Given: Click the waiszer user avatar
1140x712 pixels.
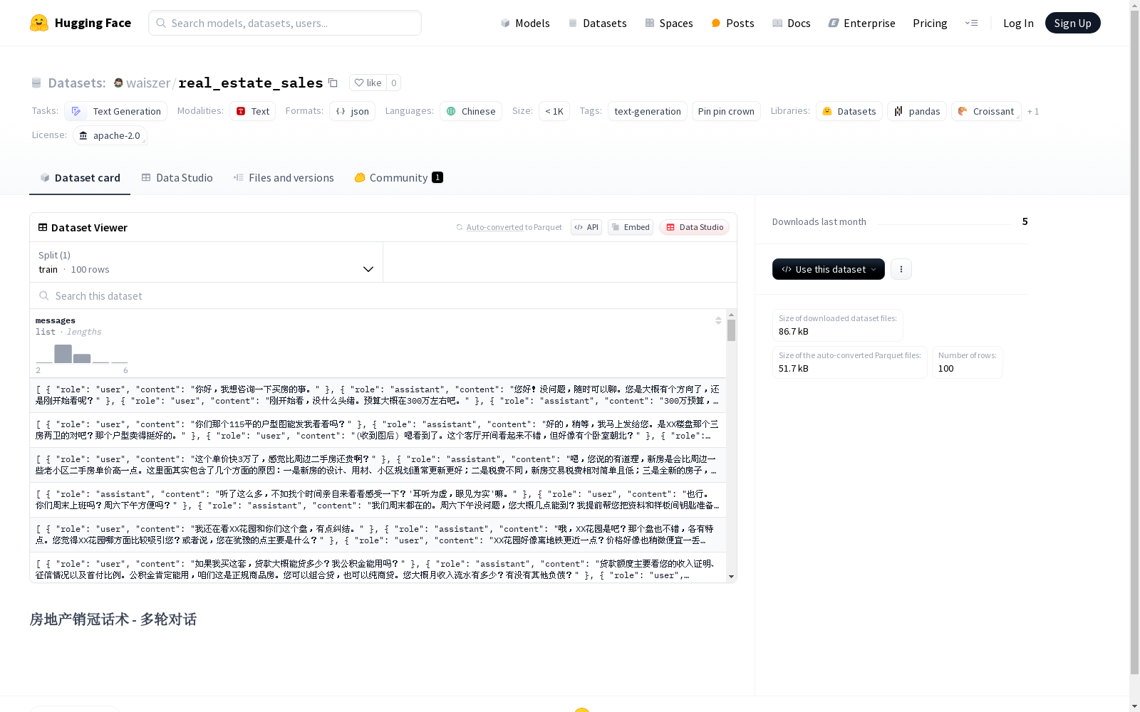Looking at the screenshot, I should (x=118, y=83).
